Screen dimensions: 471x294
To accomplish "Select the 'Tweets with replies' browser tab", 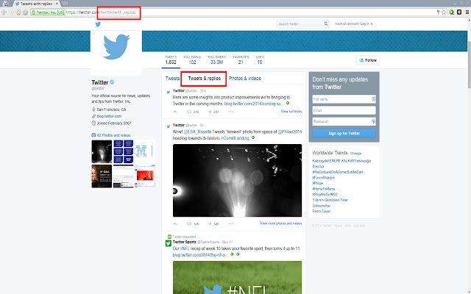I will [36, 4].
